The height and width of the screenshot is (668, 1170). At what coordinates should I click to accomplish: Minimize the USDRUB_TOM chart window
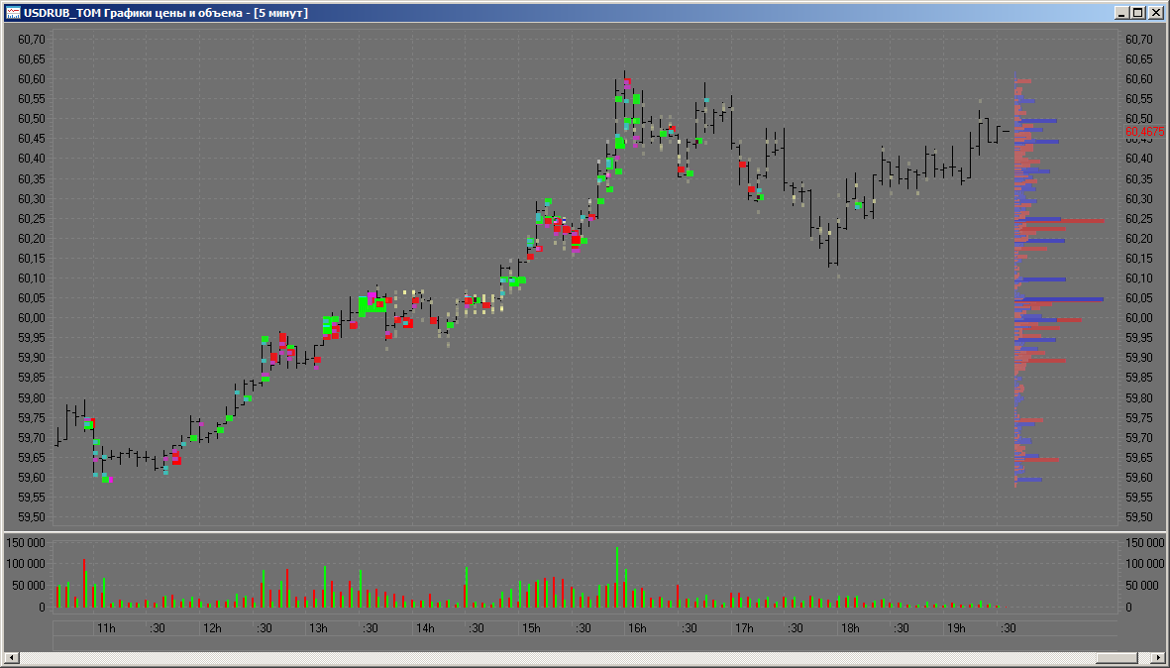1120,13
